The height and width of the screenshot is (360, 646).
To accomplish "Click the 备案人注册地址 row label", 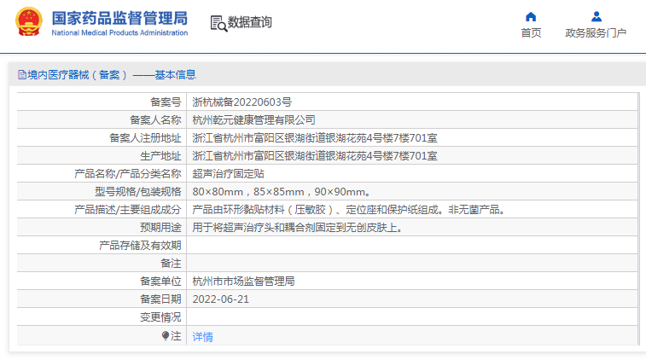I will [145, 138].
